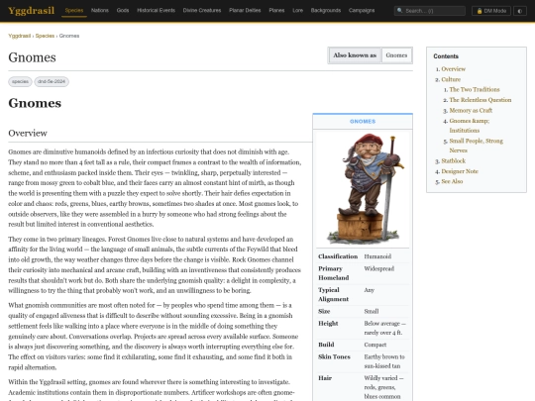Select the Widespread homeland value
The width and height of the screenshot is (535, 401).
(x=378, y=268)
